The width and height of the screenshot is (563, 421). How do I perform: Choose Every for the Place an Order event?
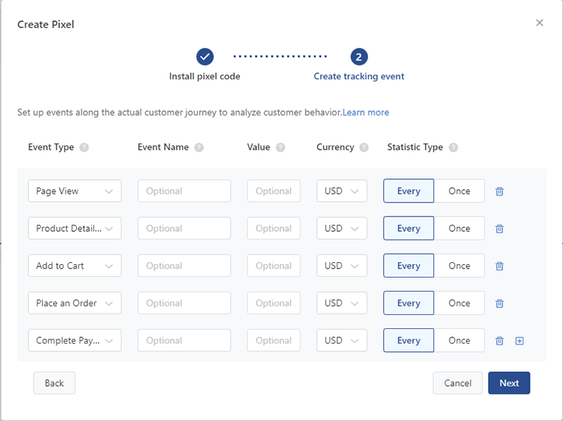coord(408,303)
